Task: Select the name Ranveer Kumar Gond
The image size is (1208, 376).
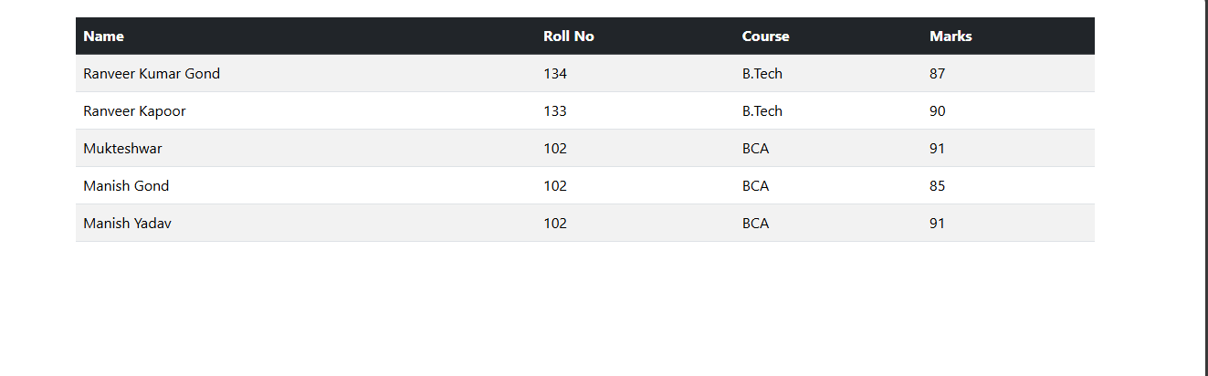Action: click(x=152, y=74)
